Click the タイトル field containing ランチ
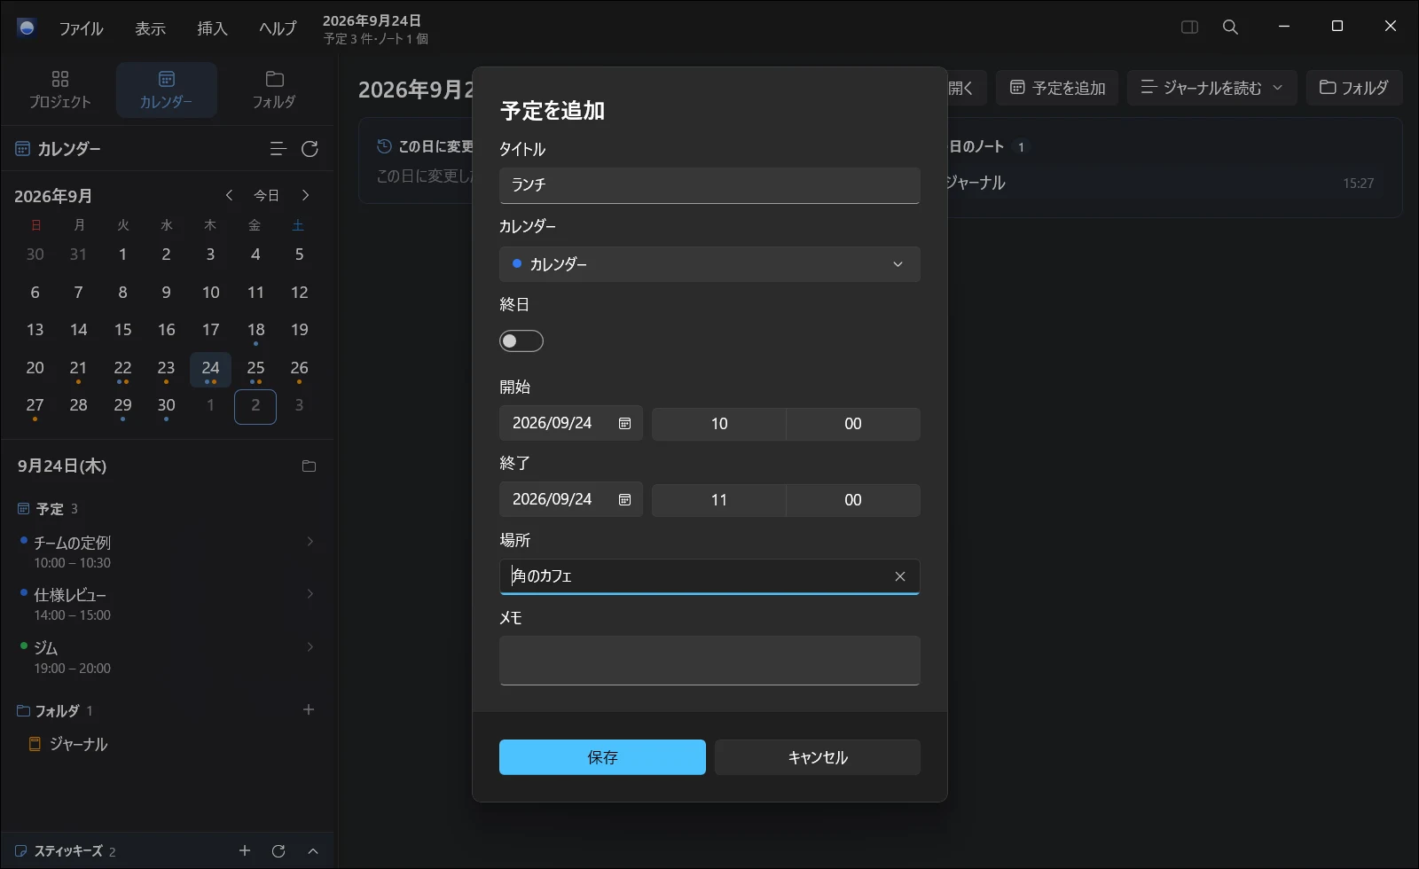 [x=709, y=185]
